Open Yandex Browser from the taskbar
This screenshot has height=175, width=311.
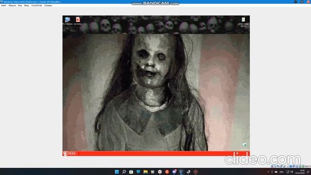tap(160, 172)
